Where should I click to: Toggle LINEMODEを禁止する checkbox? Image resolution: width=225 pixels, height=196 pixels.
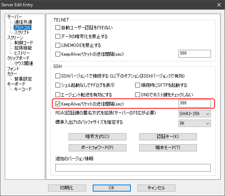click(x=58, y=45)
